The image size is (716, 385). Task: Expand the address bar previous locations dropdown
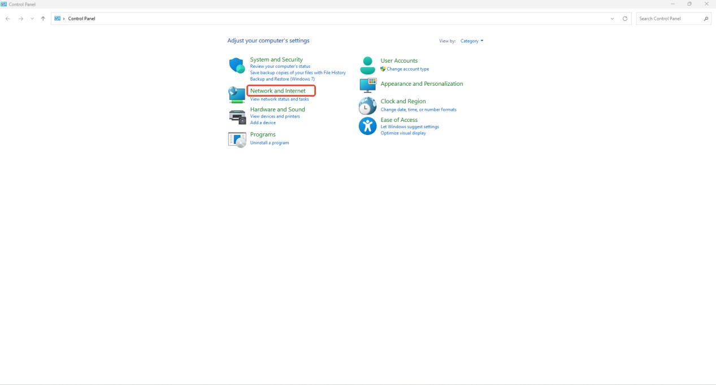coord(612,19)
